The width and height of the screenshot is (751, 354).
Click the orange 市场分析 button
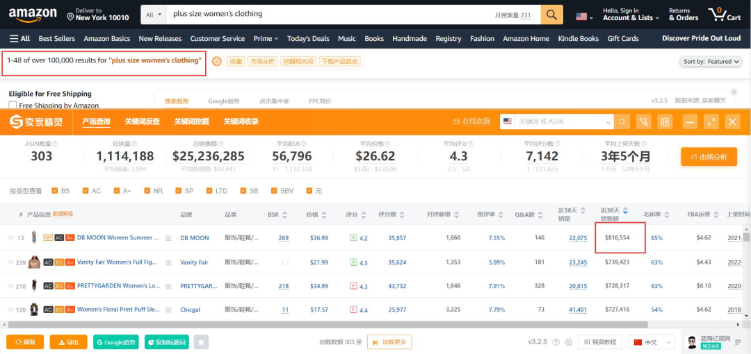coord(709,157)
